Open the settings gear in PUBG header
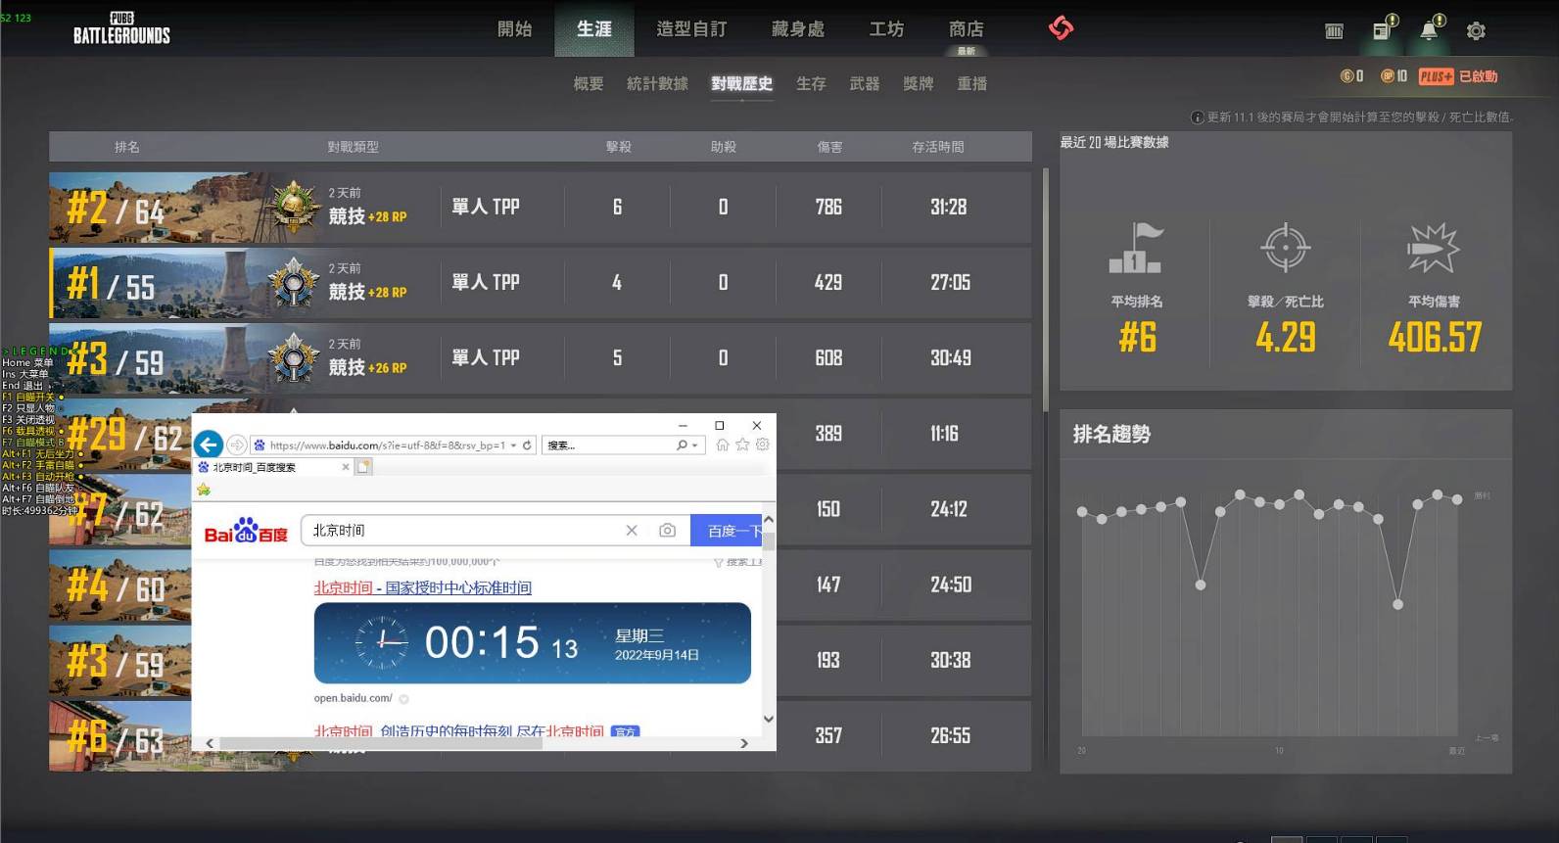Image resolution: width=1559 pixels, height=843 pixels. click(x=1476, y=31)
